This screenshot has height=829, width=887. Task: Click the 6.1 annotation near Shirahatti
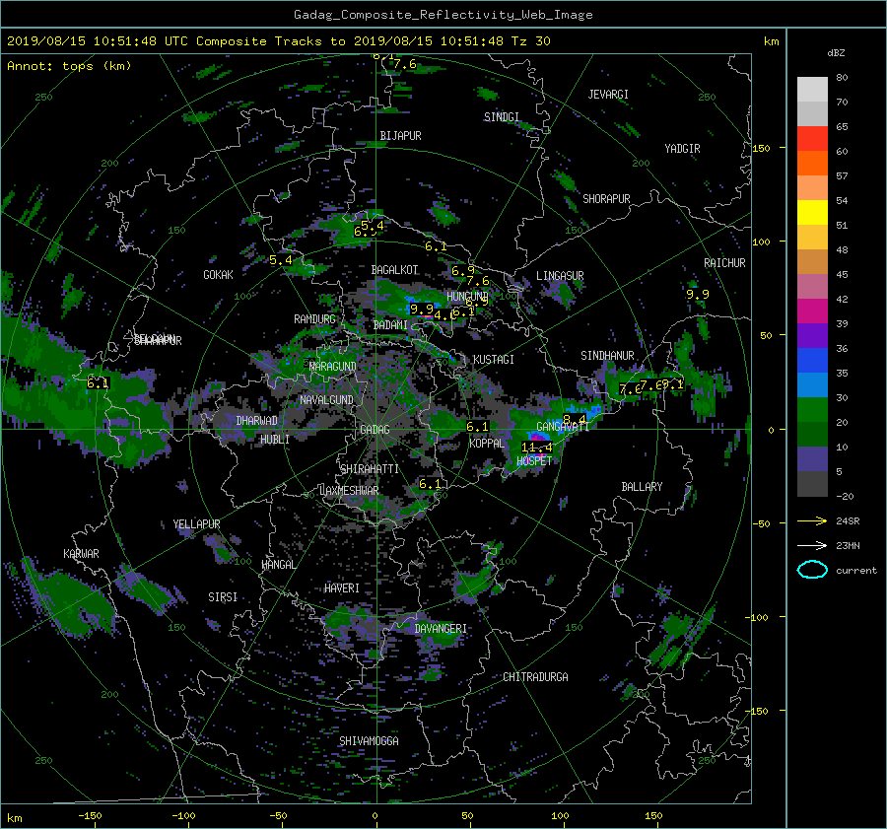click(430, 484)
